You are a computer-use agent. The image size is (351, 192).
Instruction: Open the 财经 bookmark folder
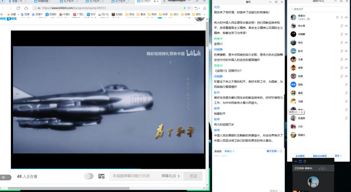[x=130, y=14]
